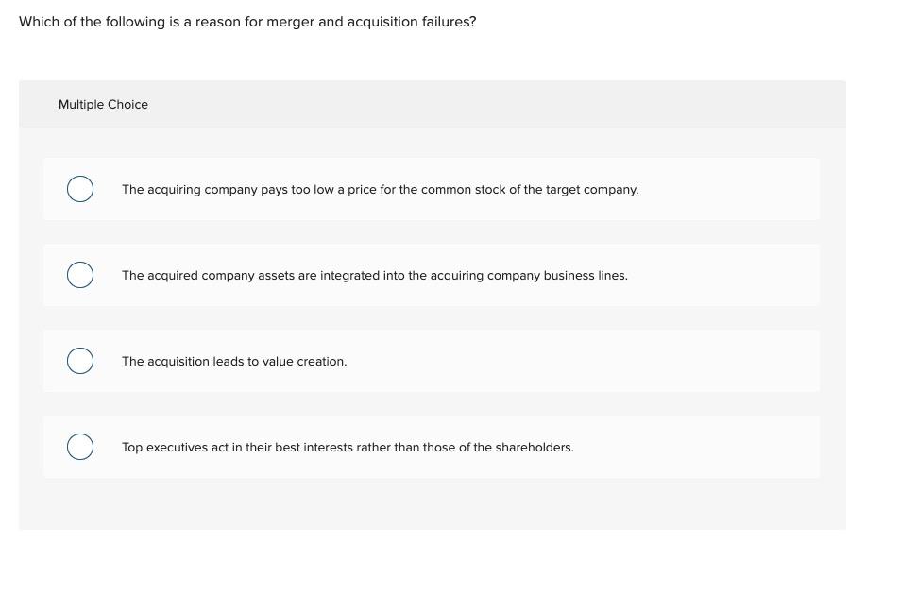This screenshot has width=901, height=613.
Task: Select the first answer choice card
Action: point(432,189)
